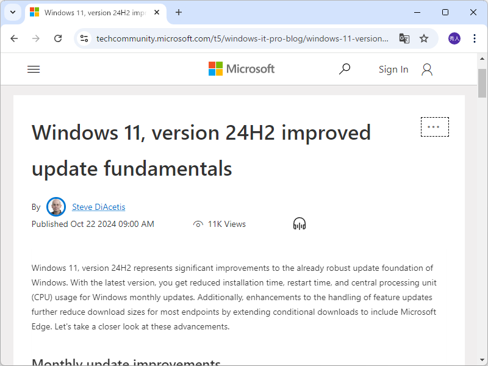Click the account icon beside Sign In

pyautogui.click(x=427, y=69)
